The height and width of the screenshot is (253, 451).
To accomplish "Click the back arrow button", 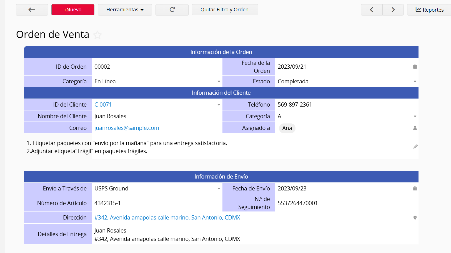I will pyautogui.click(x=32, y=10).
